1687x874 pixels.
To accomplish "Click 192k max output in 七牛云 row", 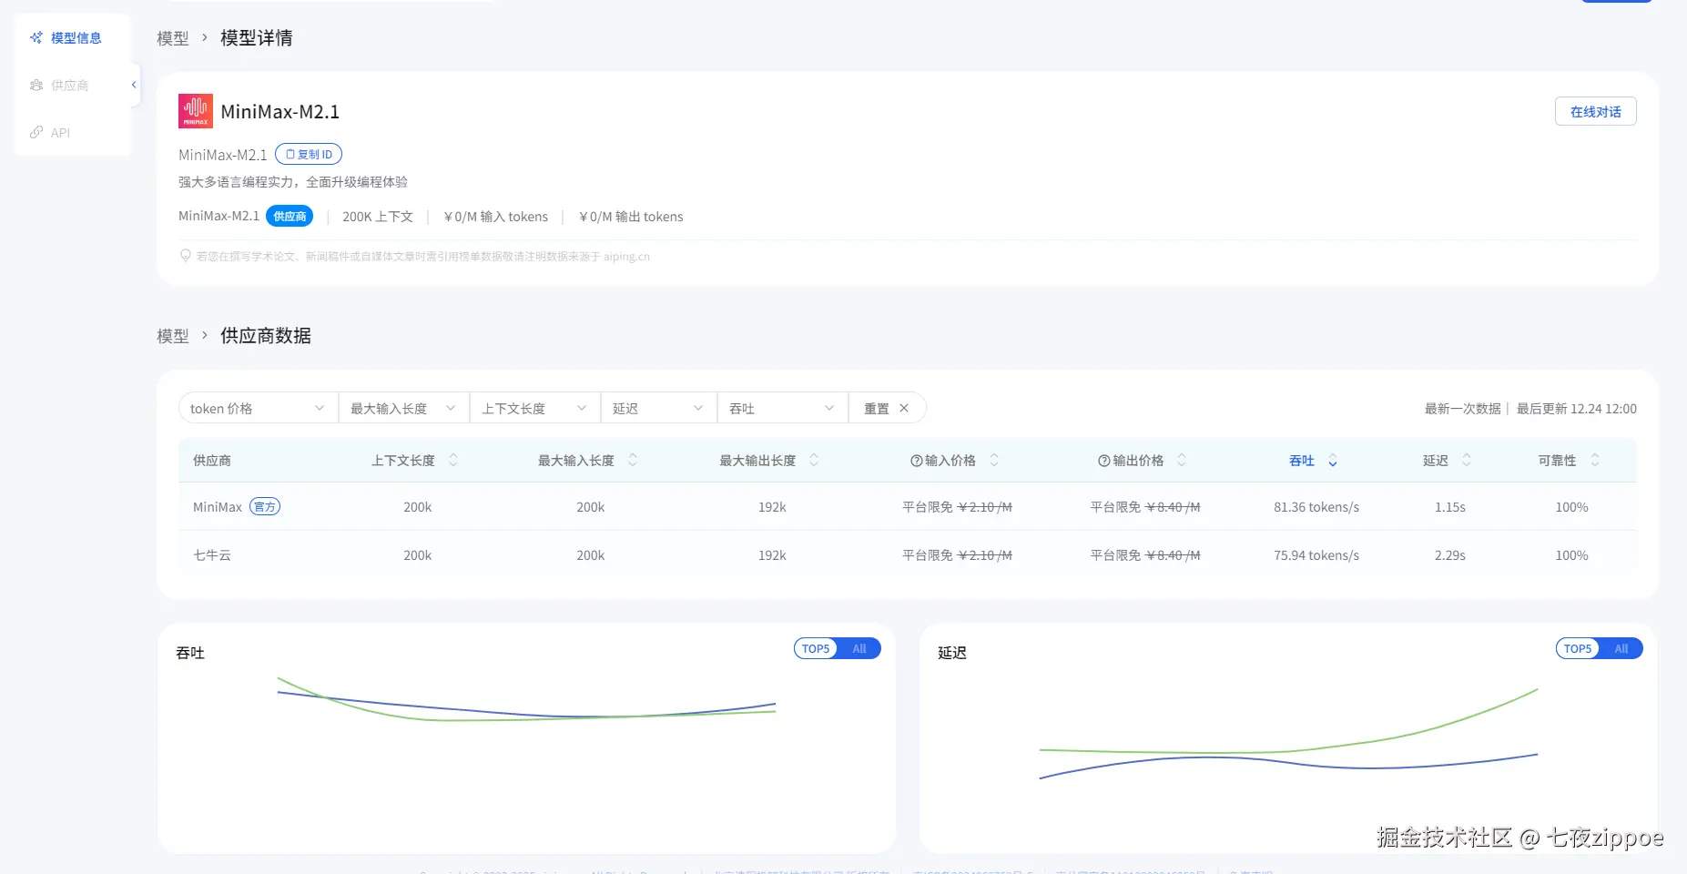I will (772, 555).
